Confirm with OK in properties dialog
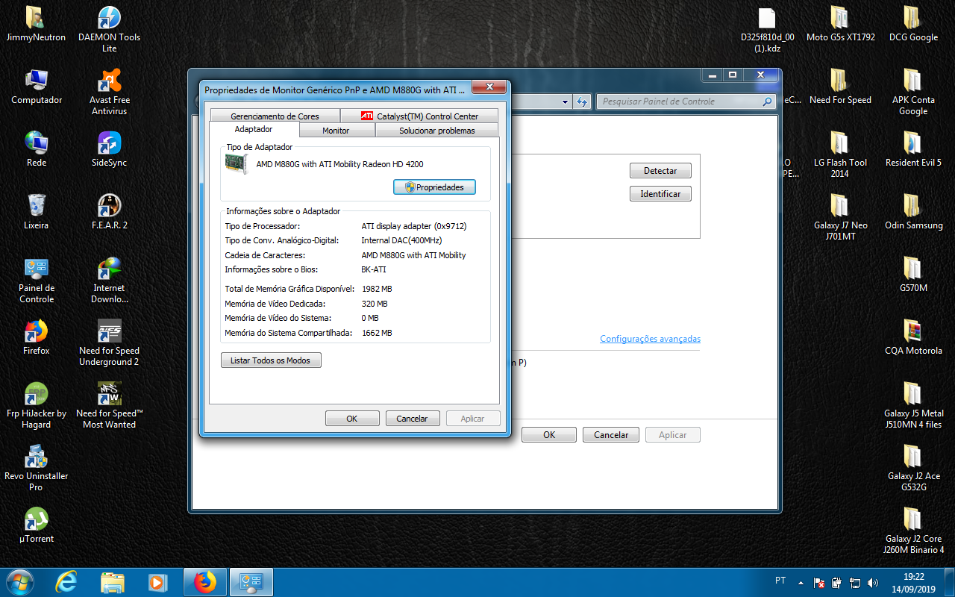 (352, 419)
